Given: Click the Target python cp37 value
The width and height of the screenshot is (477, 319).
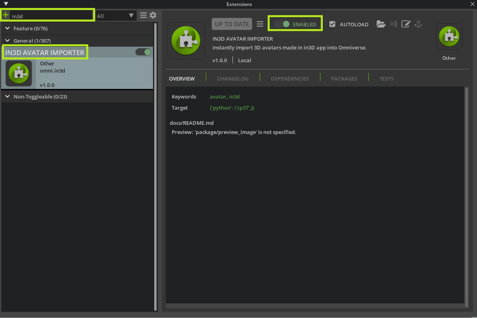Looking at the screenshot, I should coord(232,108).
